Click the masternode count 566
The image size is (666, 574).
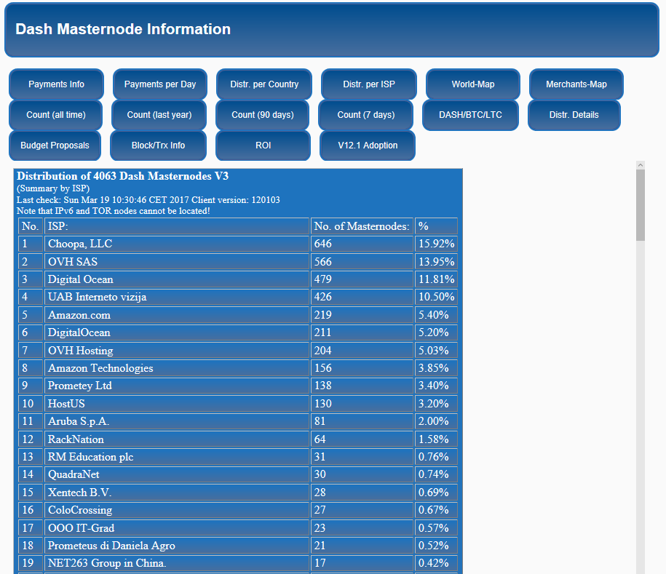point(362,261)
